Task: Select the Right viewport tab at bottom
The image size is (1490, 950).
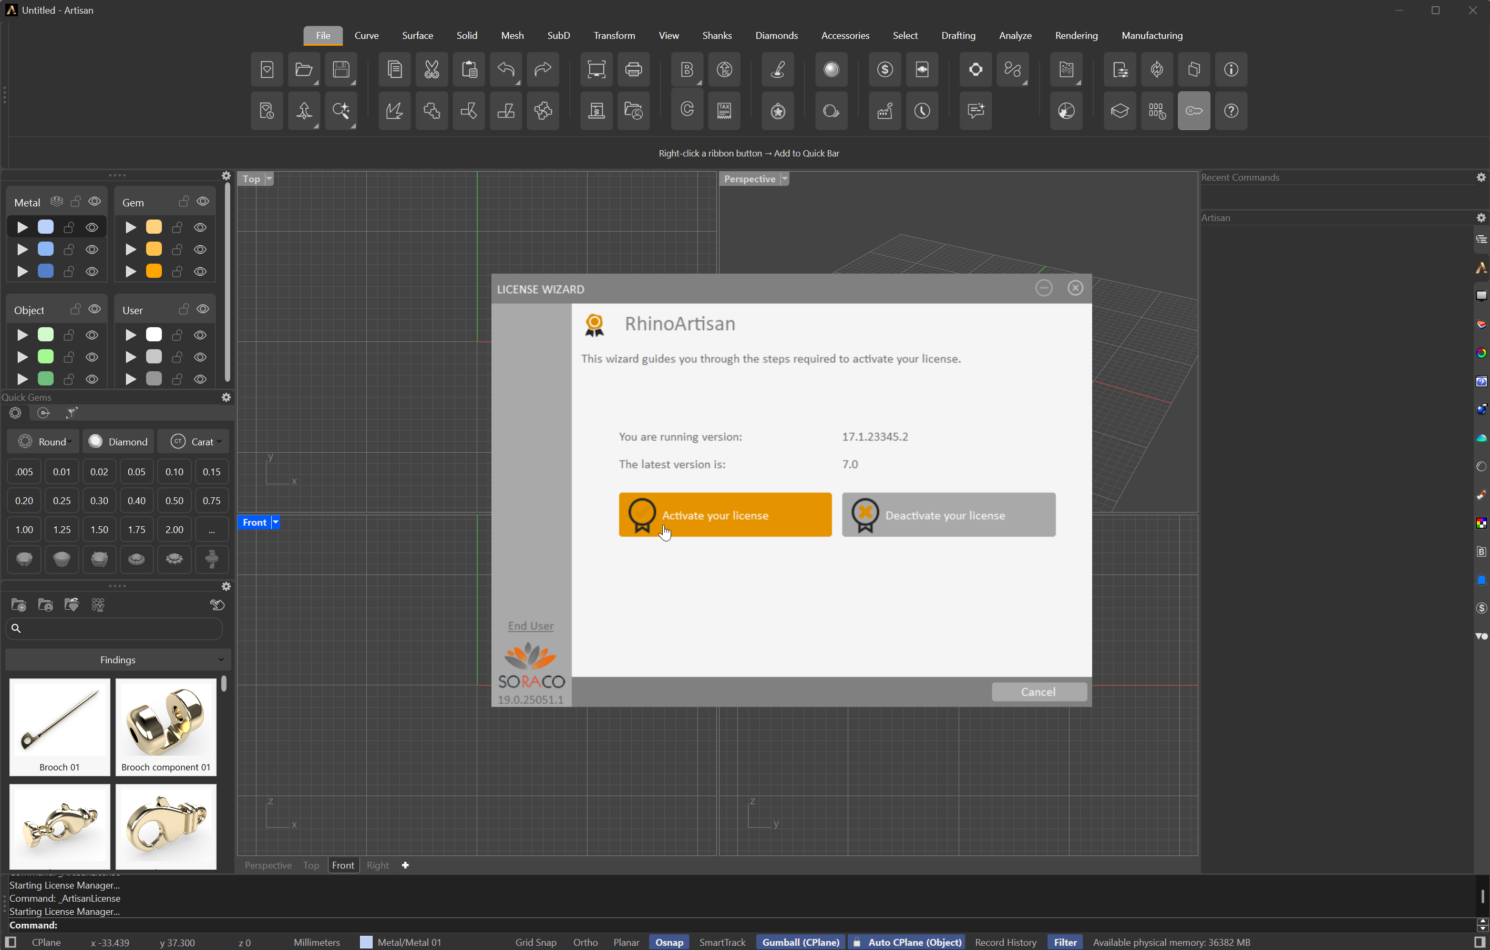Action: (x=377, y=865)
